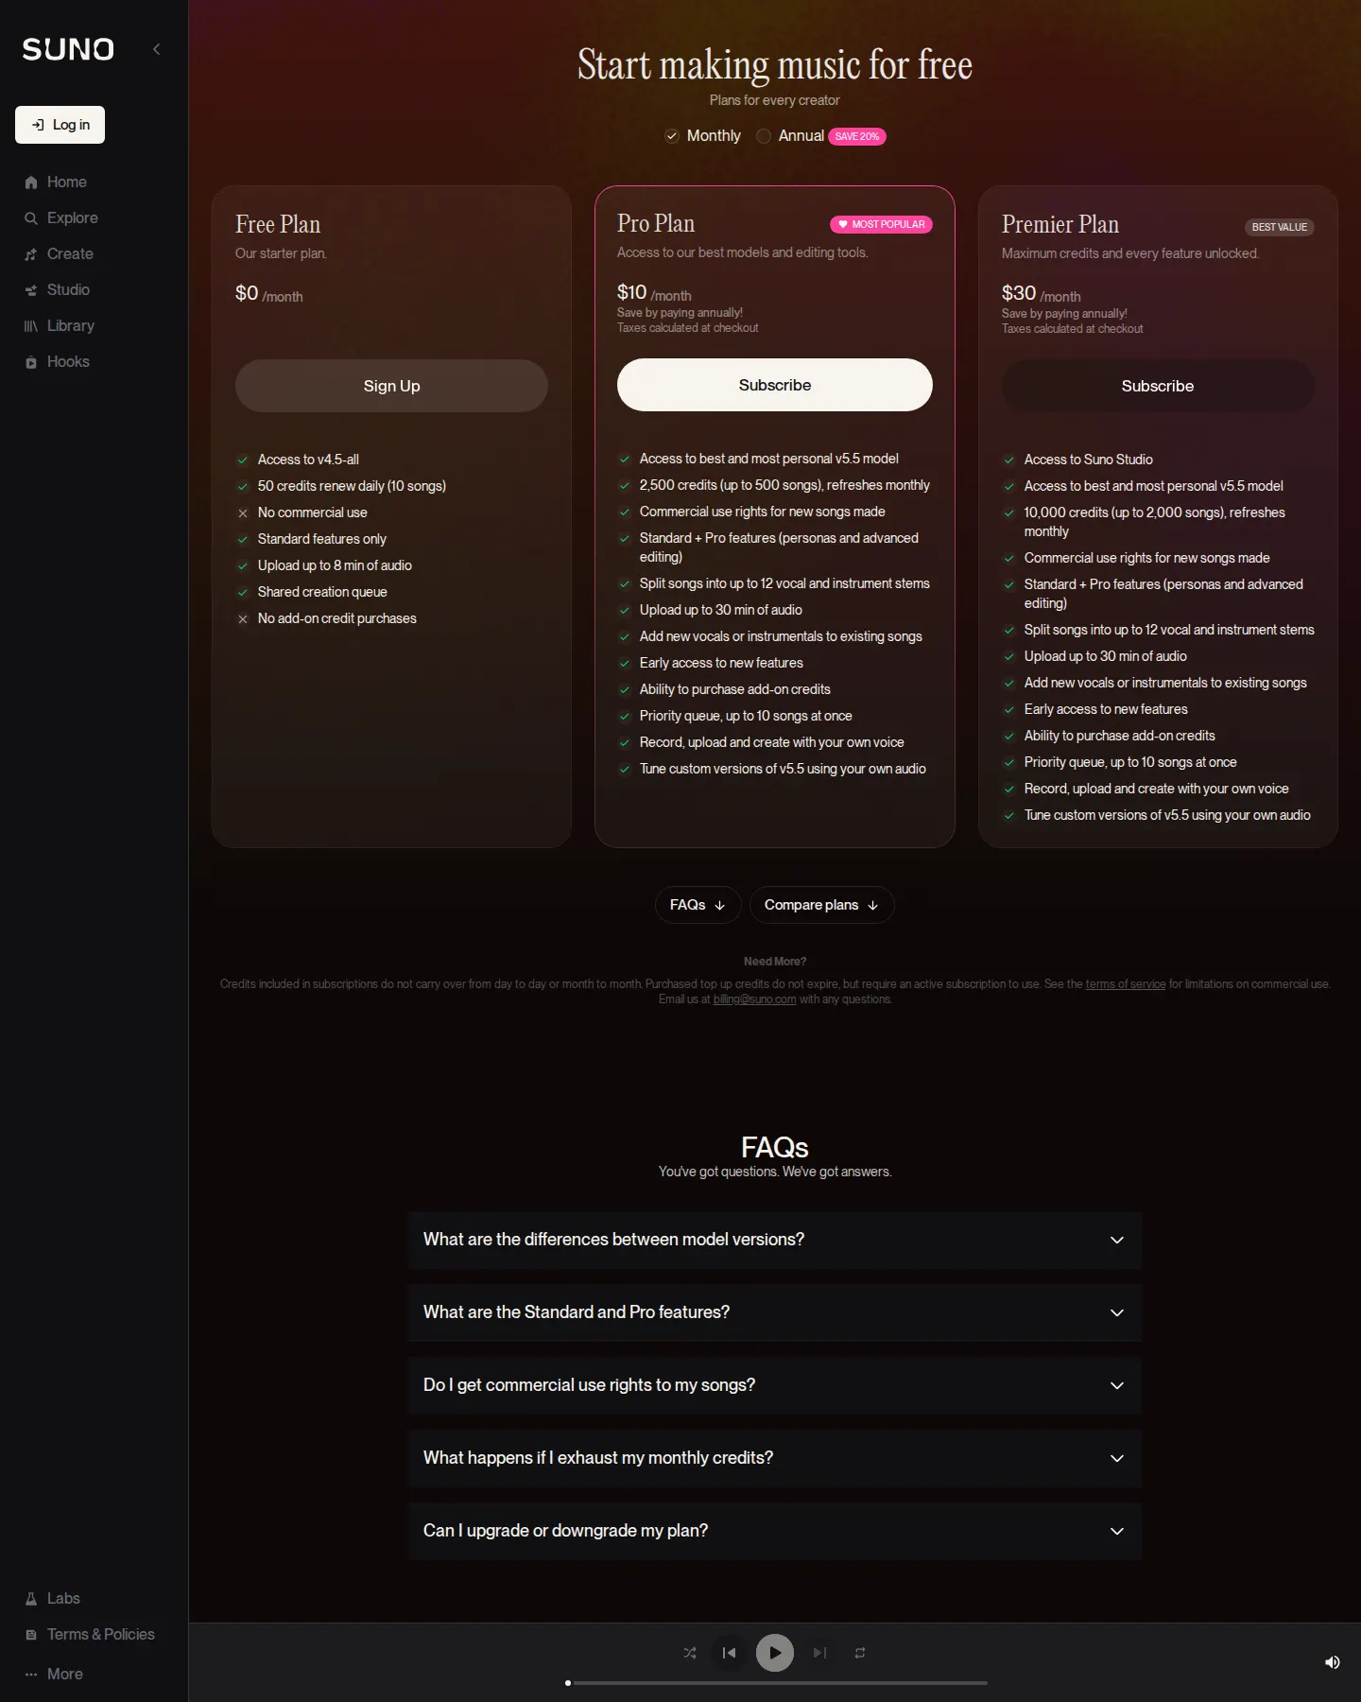1361x1702 pixels.
Task: Expand the model versions differences question
Action: click(775, 1240)
